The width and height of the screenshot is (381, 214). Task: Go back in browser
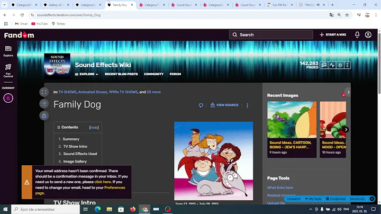point(5,15)
